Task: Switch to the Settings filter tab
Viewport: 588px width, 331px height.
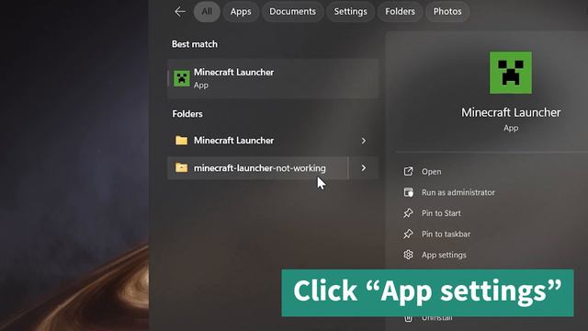Action: [x=351, y=12]
